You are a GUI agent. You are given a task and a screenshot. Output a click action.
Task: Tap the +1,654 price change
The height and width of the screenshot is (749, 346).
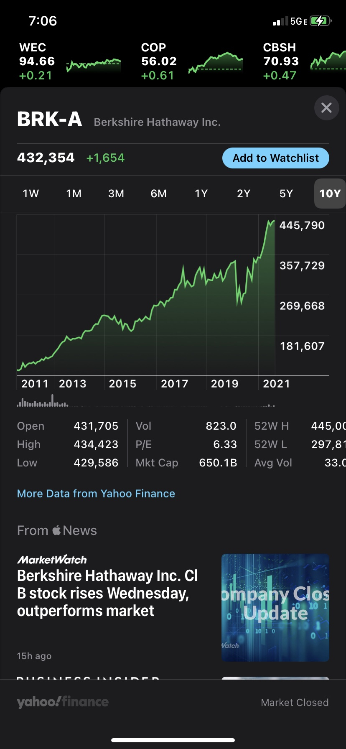(105, 158)
